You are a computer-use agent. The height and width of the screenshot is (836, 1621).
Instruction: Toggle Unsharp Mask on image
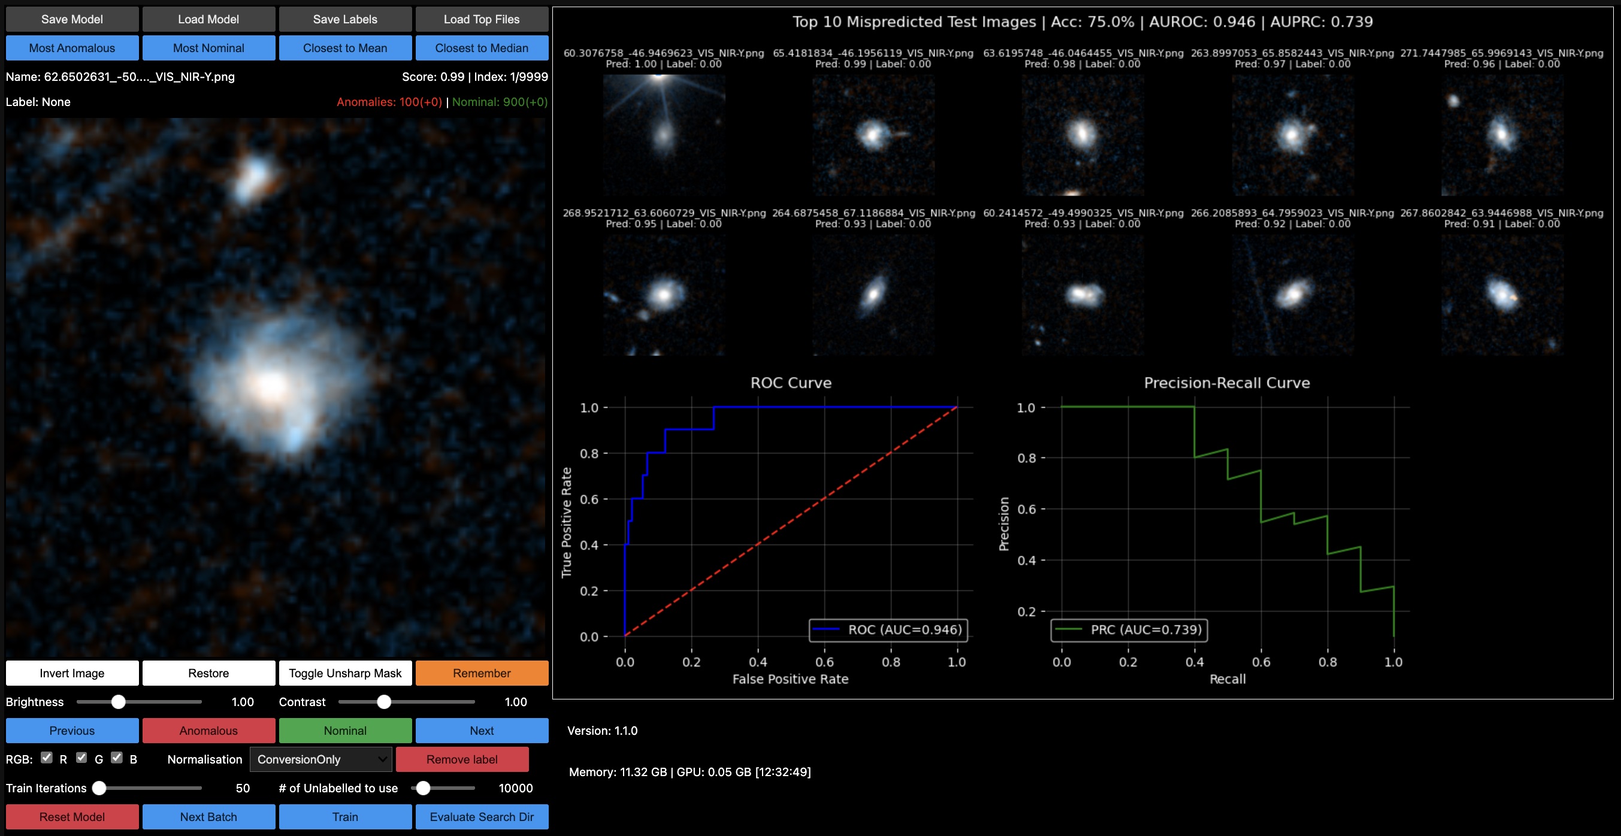(345, 673)
